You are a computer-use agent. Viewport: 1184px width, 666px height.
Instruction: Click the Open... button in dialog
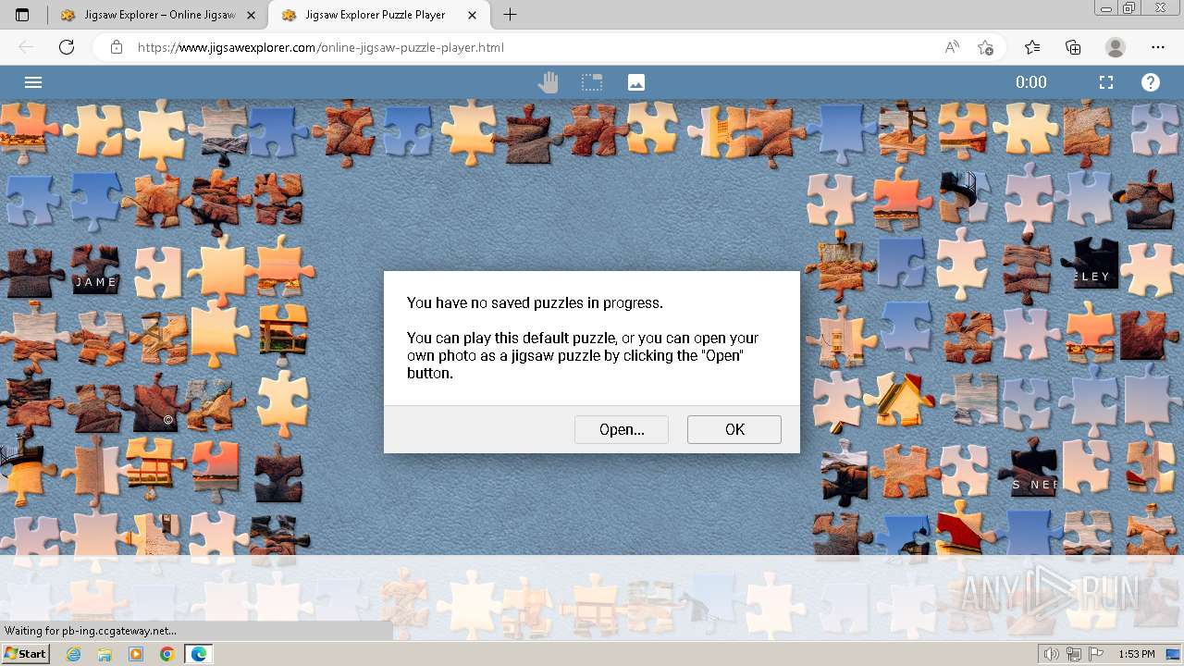622,429
